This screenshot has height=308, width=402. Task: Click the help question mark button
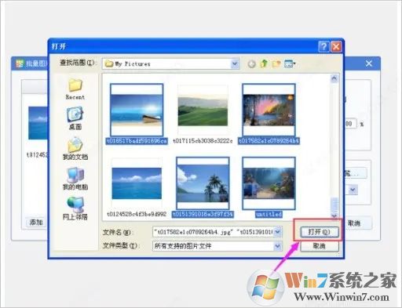pyautogui.click(x=323, y=47)
